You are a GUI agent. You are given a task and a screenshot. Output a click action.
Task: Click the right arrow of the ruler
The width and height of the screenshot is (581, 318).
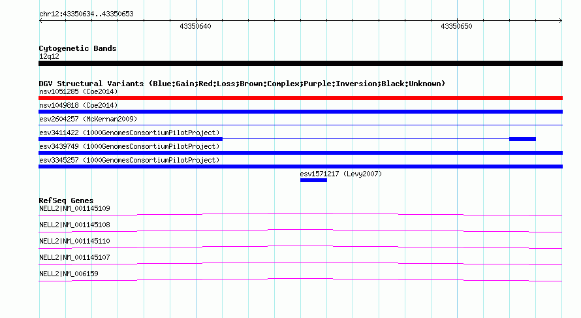point(560,20)
